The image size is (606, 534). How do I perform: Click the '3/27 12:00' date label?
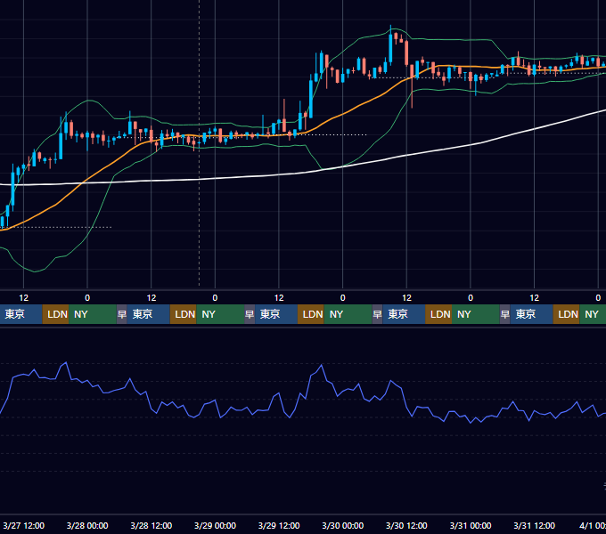click(x=23, y=525)
